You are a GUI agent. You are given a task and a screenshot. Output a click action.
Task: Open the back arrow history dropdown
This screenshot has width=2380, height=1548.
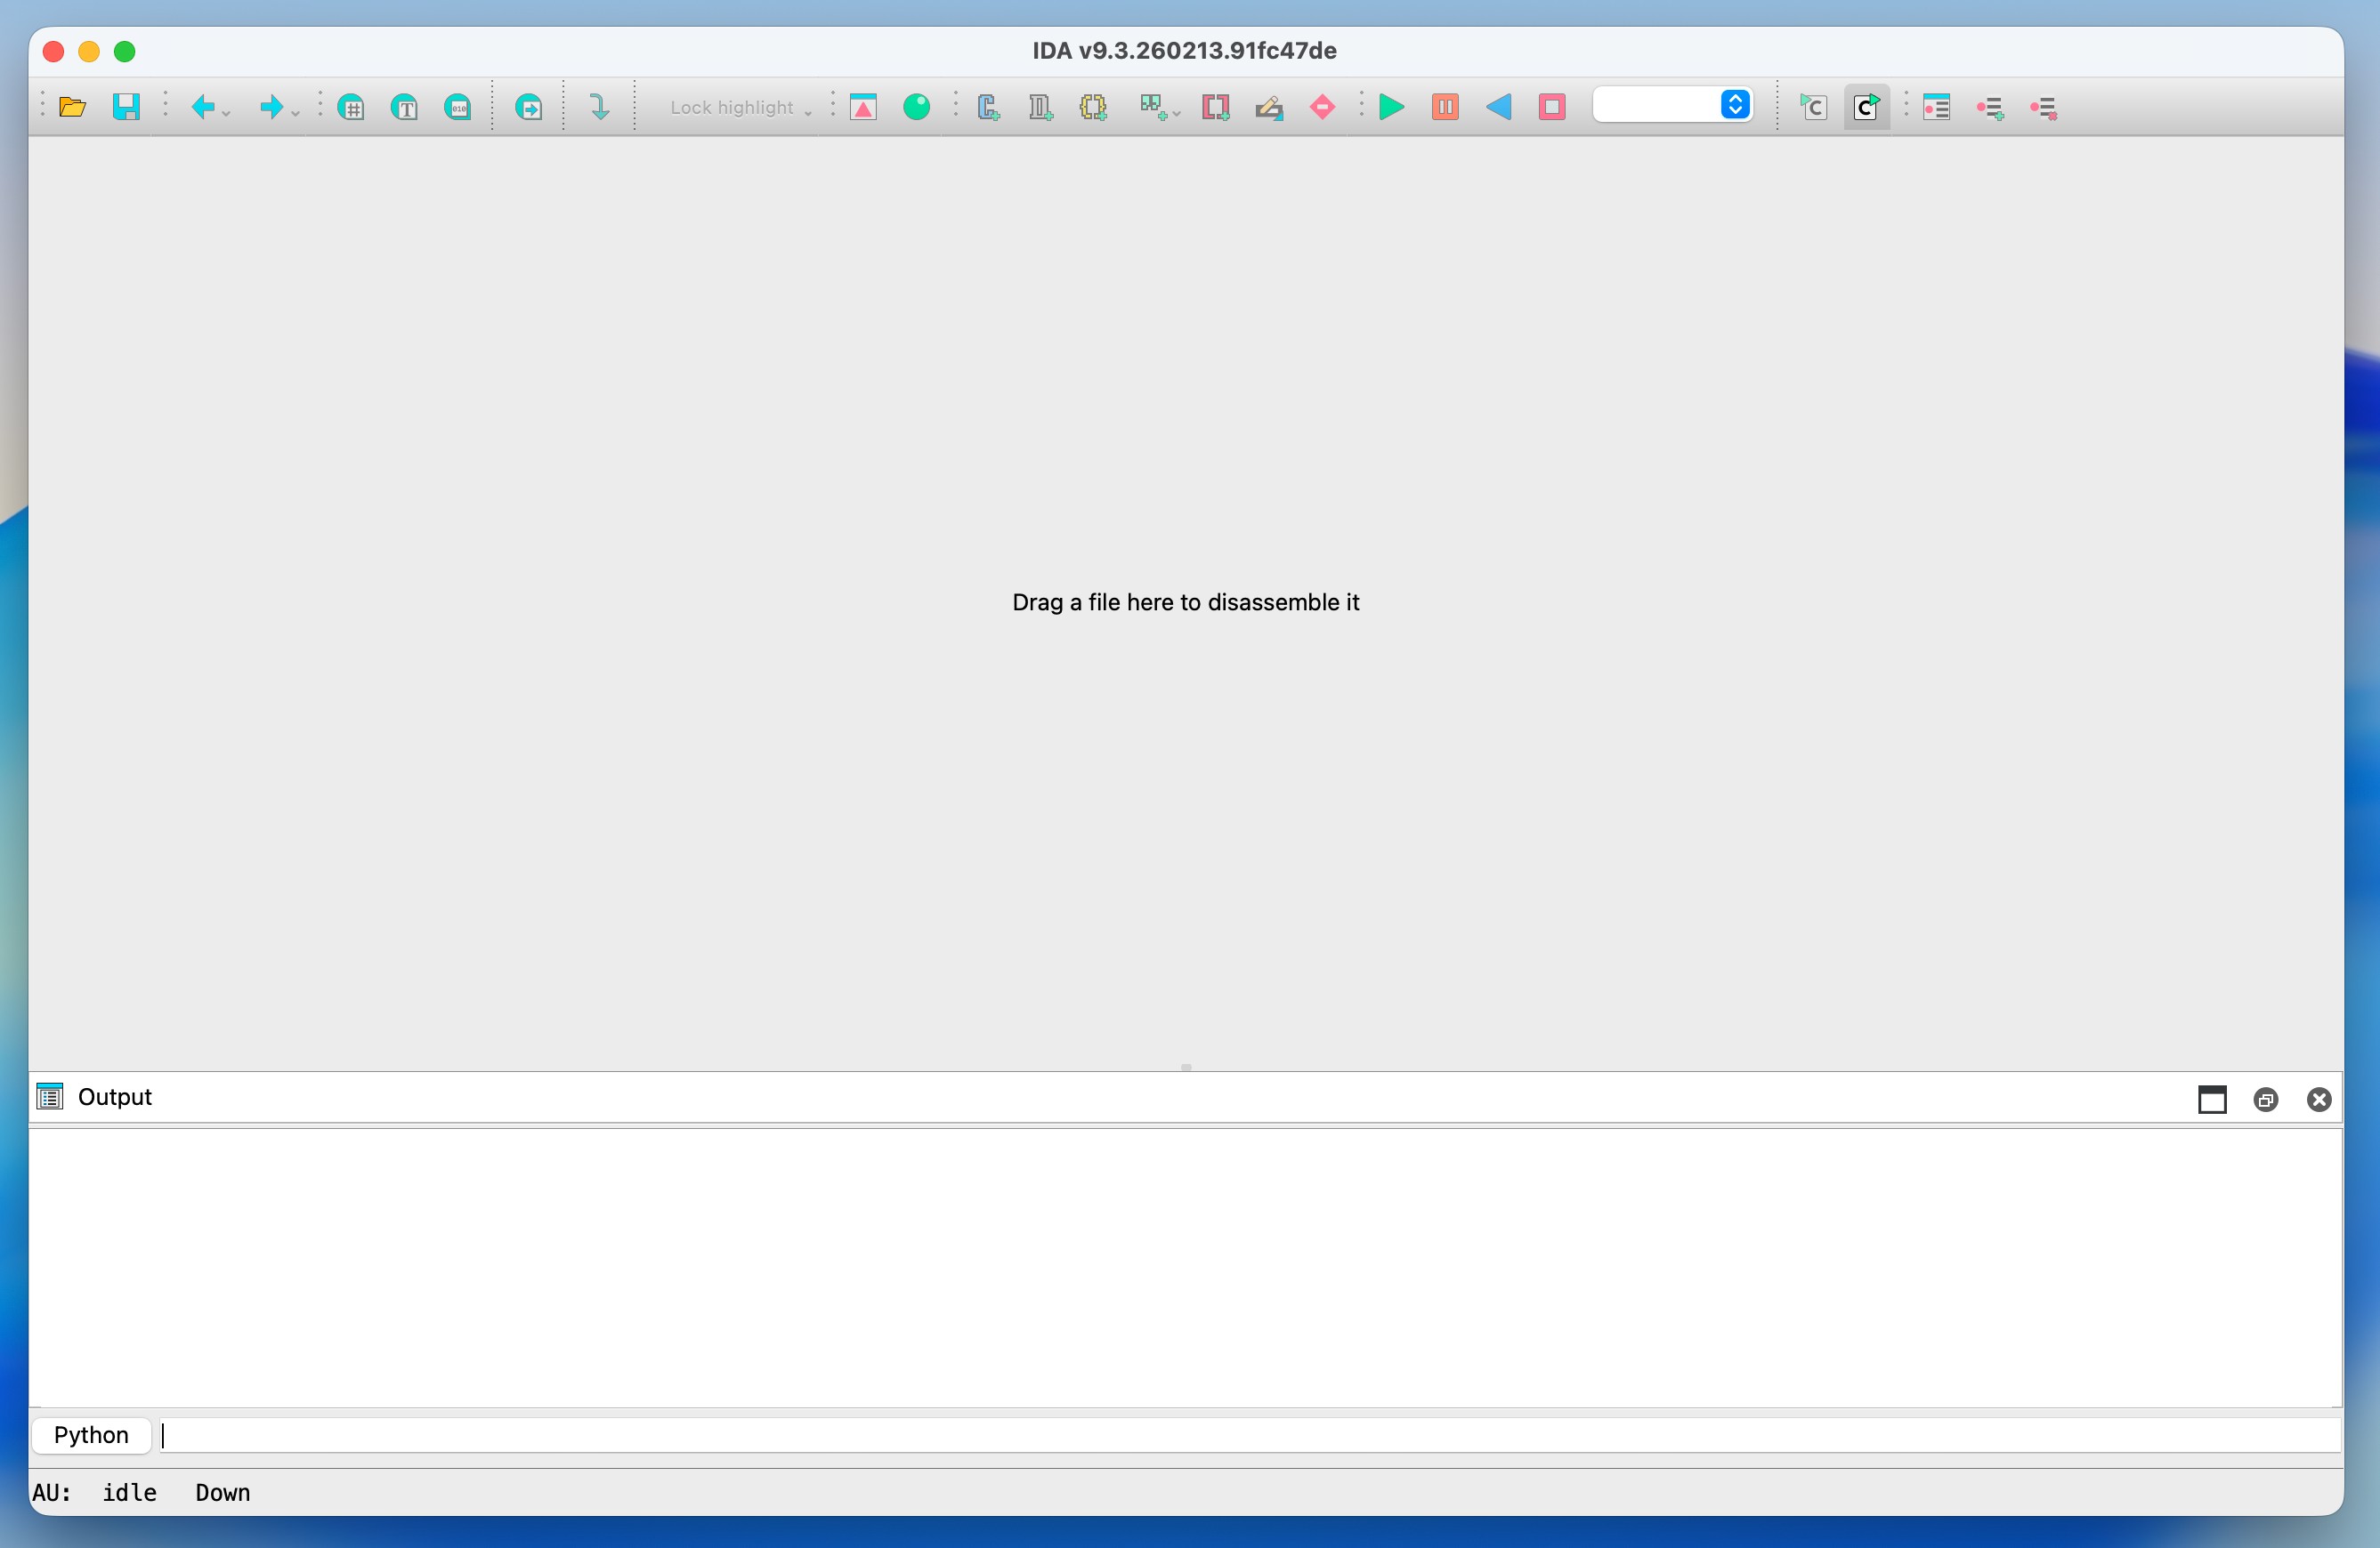pos(226,113)
